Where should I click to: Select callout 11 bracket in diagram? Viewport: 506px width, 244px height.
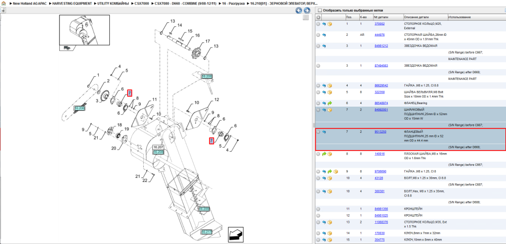[154, 100]
